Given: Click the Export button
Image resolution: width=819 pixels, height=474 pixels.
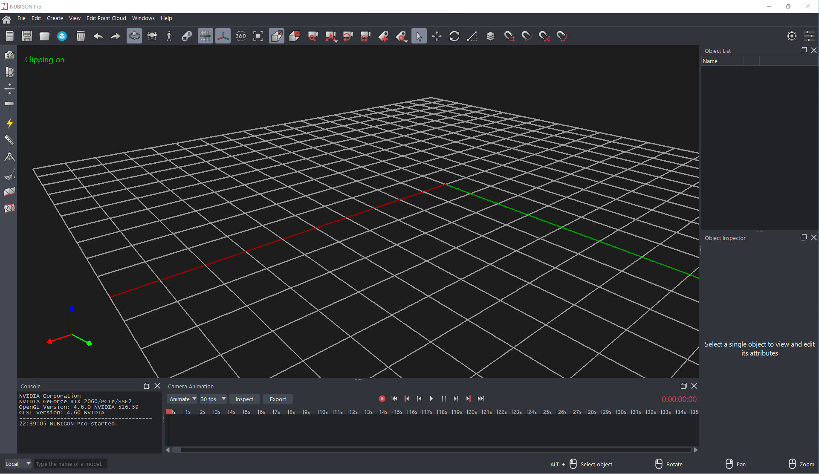Looking at the screenshot, I should pyautogui.click(x=278, y=399).
